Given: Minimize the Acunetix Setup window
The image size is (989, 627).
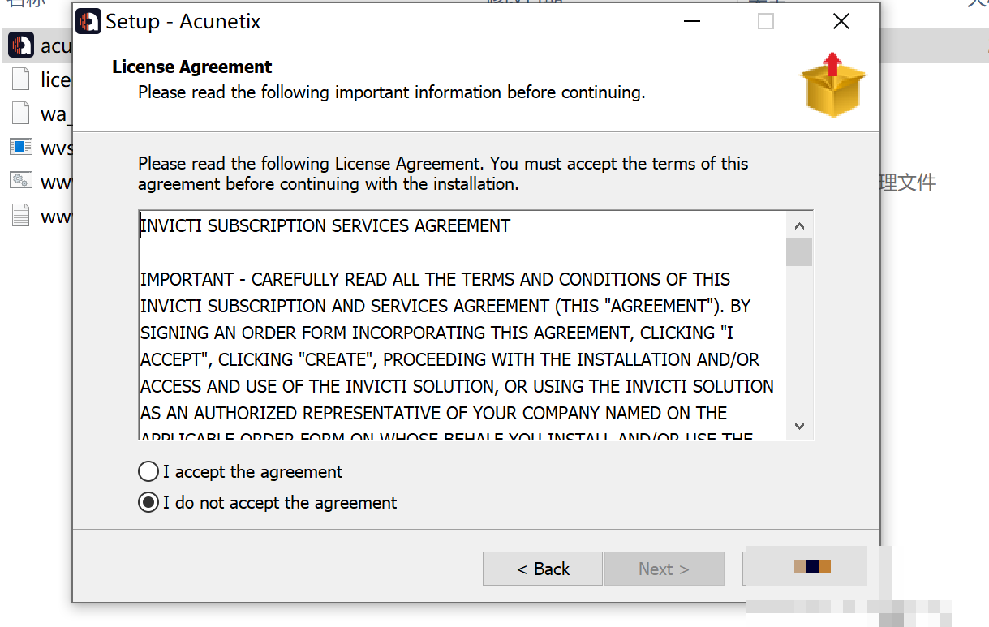Looking at the screenshot, I should click(691, 22).
